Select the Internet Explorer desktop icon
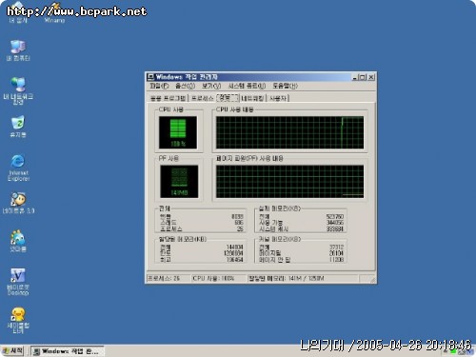The height and width of the screenshot is (357, 476). coord(18,168)
